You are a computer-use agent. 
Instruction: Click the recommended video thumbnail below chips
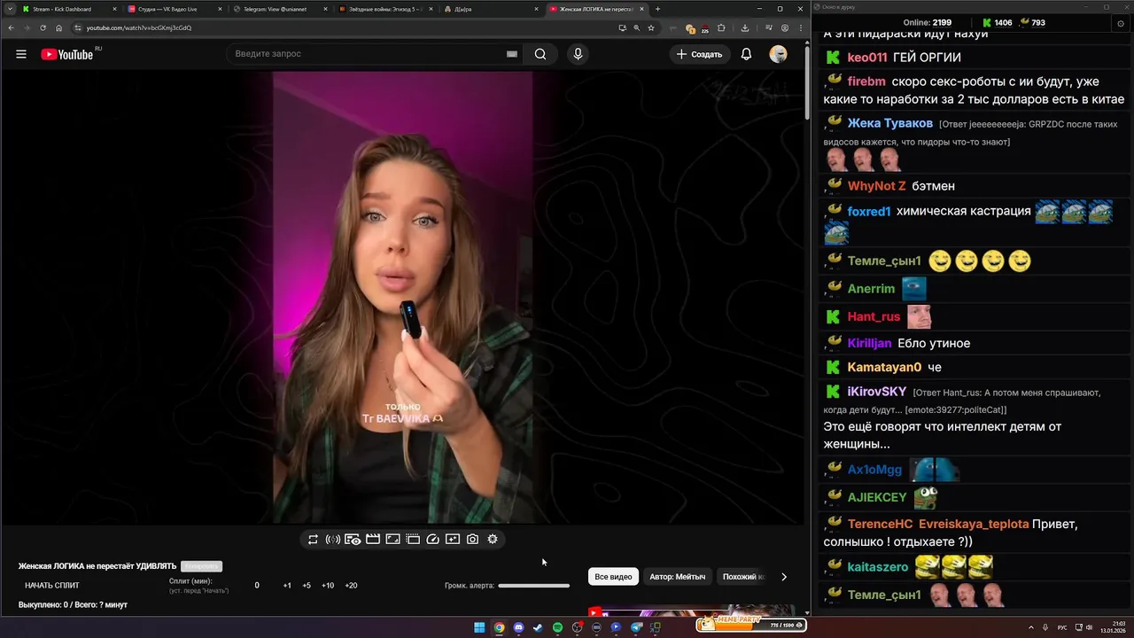[x=692, y=611]
